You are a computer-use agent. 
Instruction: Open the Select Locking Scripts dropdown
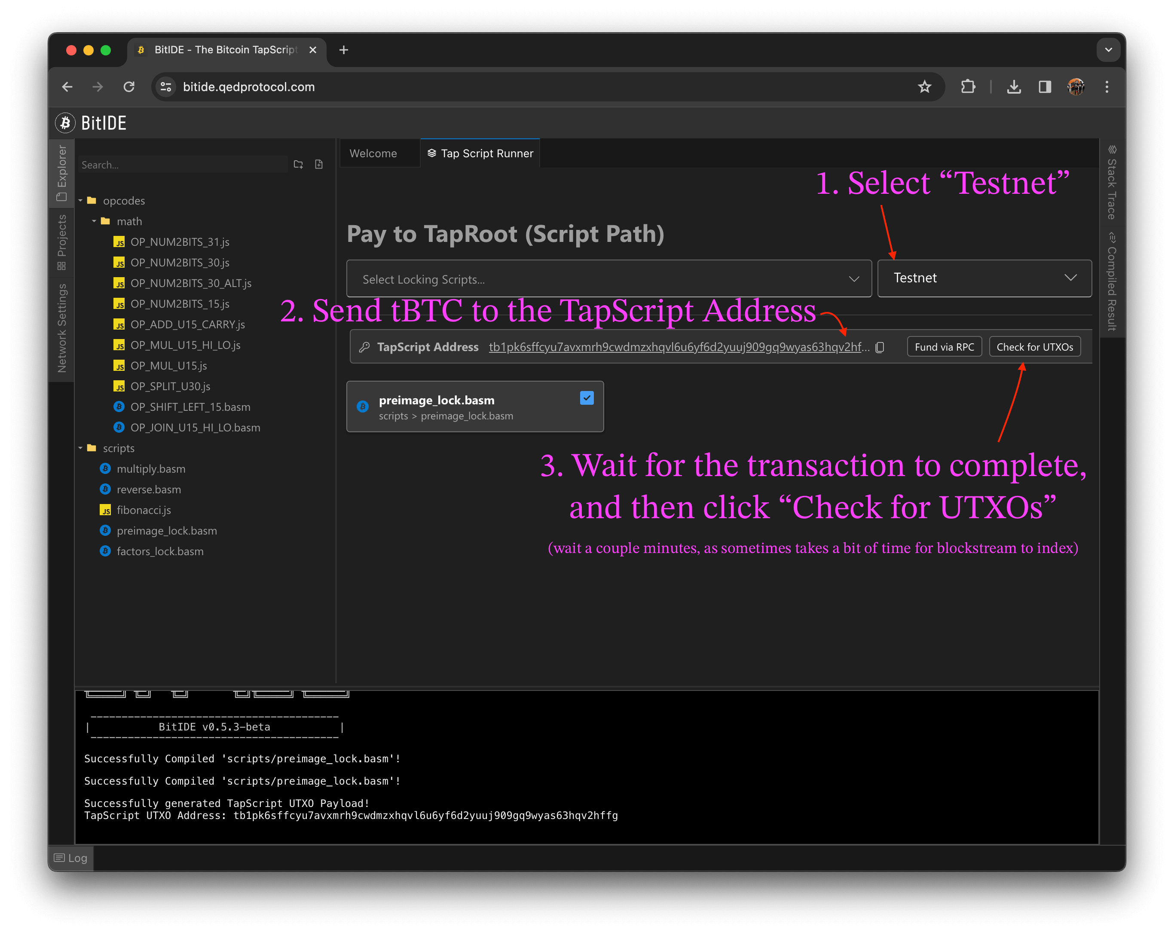point(609,279)
